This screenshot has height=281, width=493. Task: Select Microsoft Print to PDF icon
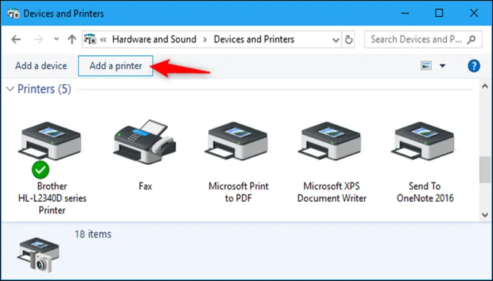pyautogui.click(x=237, y=140)
